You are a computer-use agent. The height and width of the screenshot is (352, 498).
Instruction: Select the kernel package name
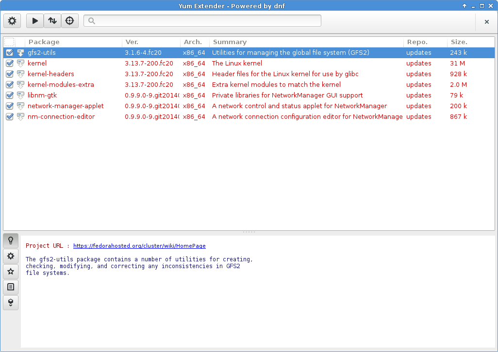(37, 64)
